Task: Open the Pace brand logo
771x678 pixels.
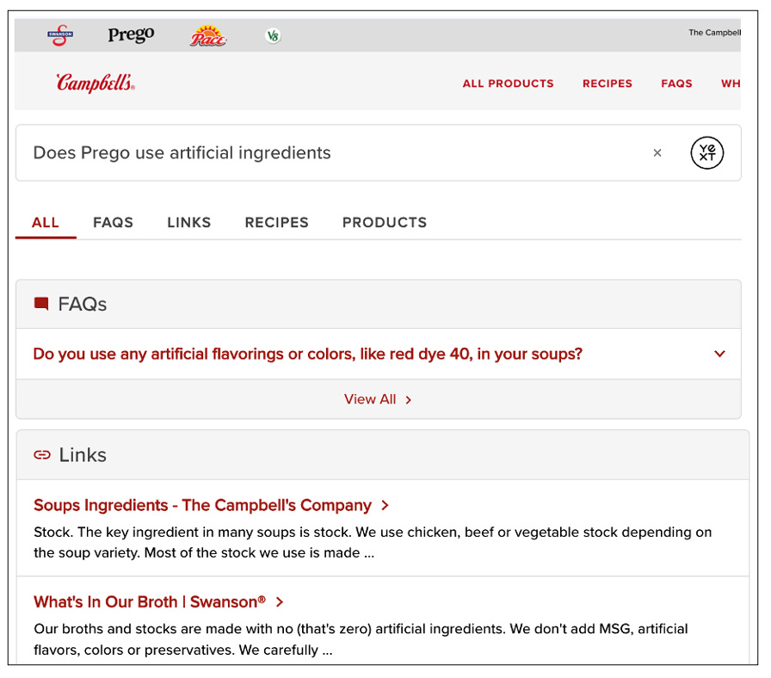Action: pyautogui.click(x=208, y=35)
